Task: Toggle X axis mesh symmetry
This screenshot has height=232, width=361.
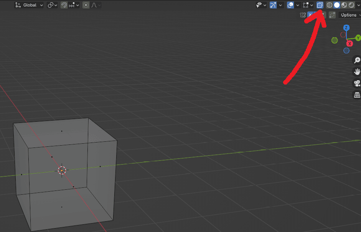Action: pyautogui.click(x=310, y=15)
